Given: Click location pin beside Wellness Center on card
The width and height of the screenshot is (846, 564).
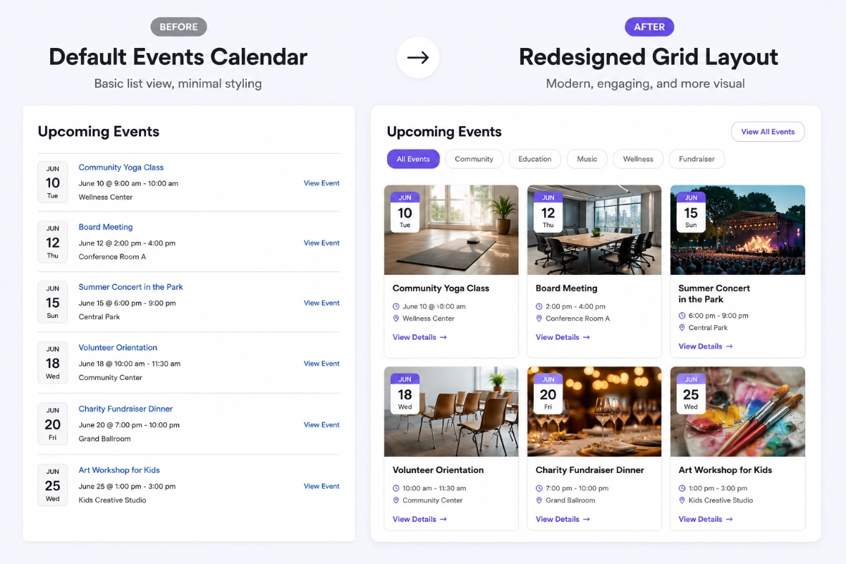Looking at the screenshot, I should click(x=396, y=319).
